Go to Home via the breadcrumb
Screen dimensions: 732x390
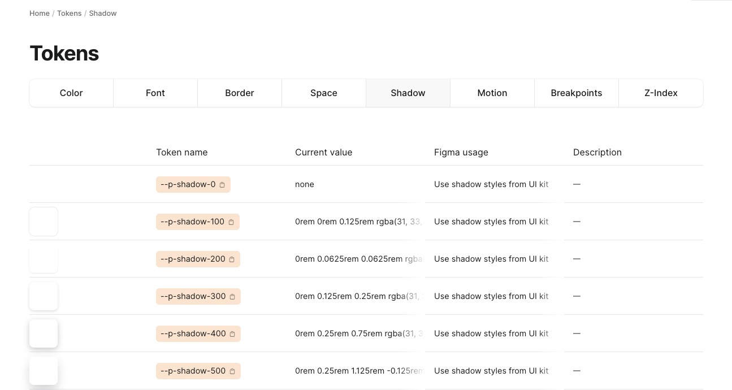(39, 13)
